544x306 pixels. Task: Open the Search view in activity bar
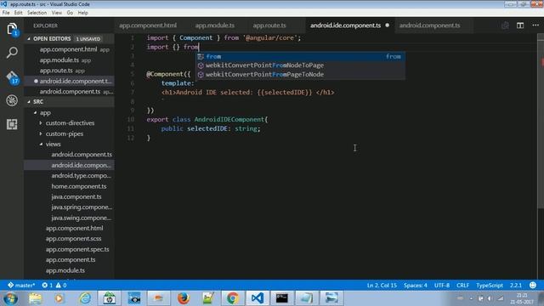tap(12, 53)
